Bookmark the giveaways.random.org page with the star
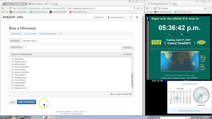 [x=138, y=8]
